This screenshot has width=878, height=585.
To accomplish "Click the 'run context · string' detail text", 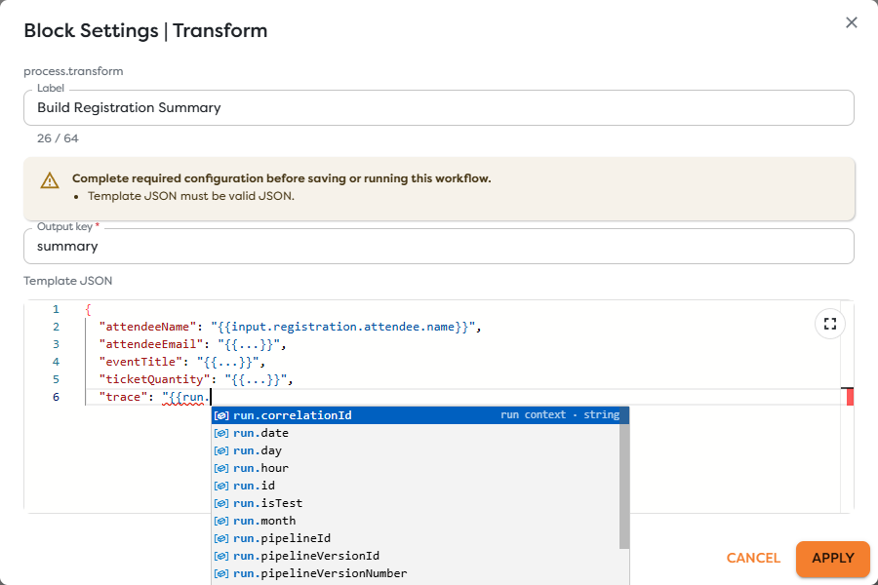I will click(x=559, y=414).
